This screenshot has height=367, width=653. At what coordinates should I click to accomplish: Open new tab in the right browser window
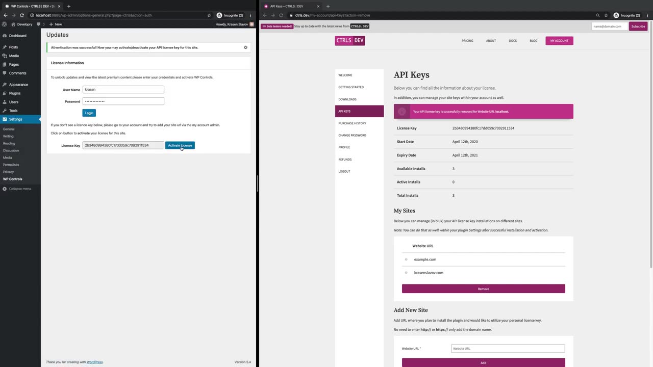coord(328,6)
